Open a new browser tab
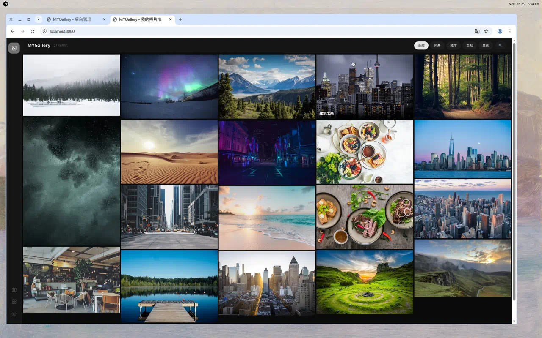Viewport: 542px width, 338px height. (180, 19)
